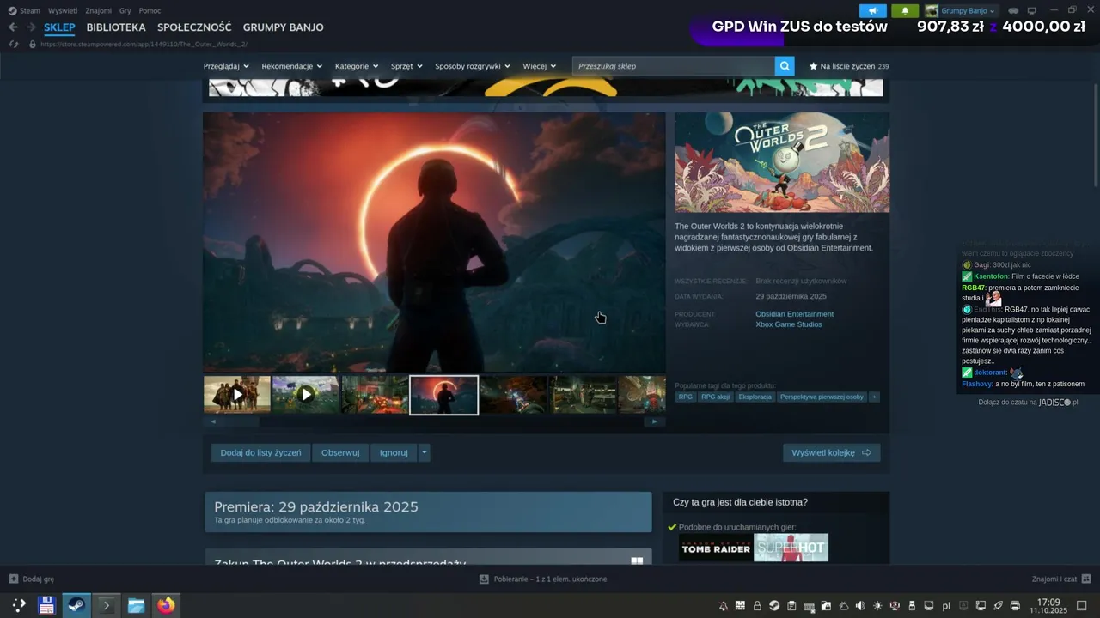Select the SKLEP tab
1100x618 pixels.
pos(60,27)
